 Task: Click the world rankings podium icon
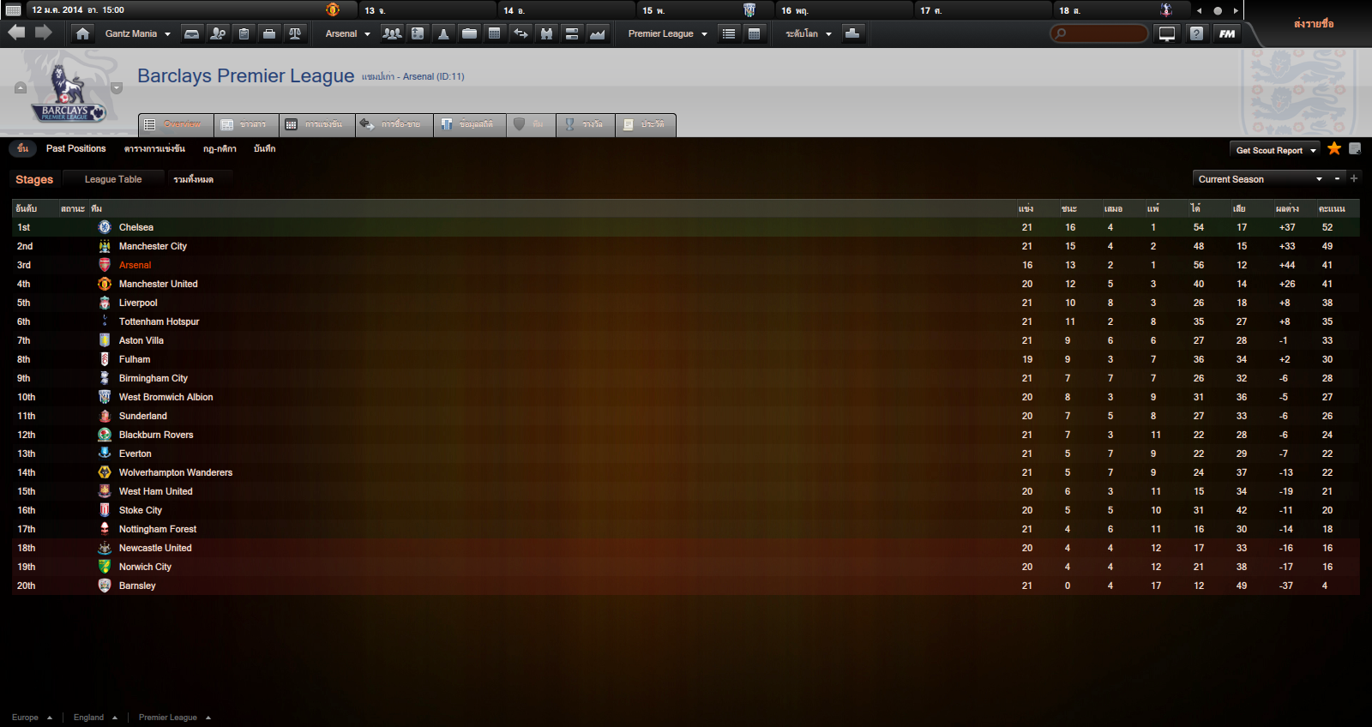pyautogui.click(x=852, y=33)
